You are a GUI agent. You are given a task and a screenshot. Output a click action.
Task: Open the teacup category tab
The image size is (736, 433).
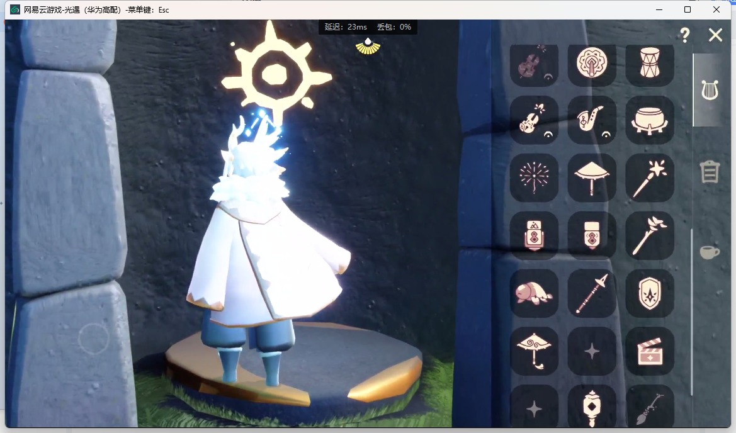click(x=710, y=252)
